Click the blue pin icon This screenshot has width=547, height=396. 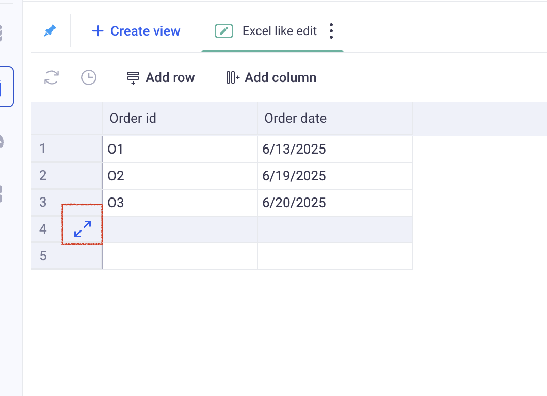click(50, 31)
